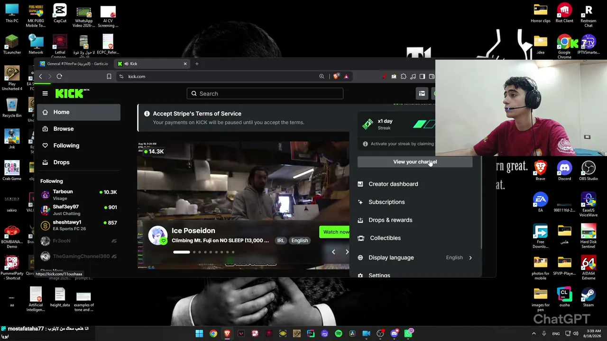Open the Windows Start menu
Image resolution: width=607 pixels, height=341 pixels.
click(199, 333)
